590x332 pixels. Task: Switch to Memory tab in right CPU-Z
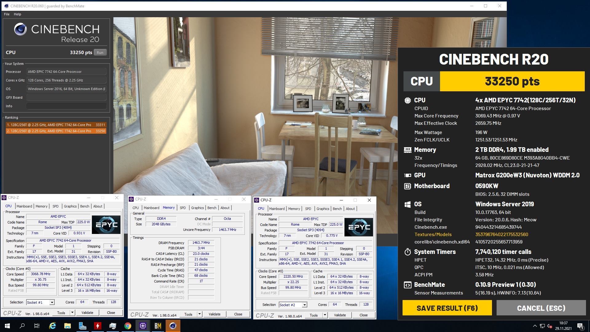tap(294, 209)
